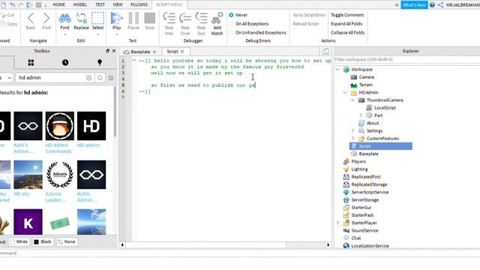Click Step Over debugger icon

[185, 18]
